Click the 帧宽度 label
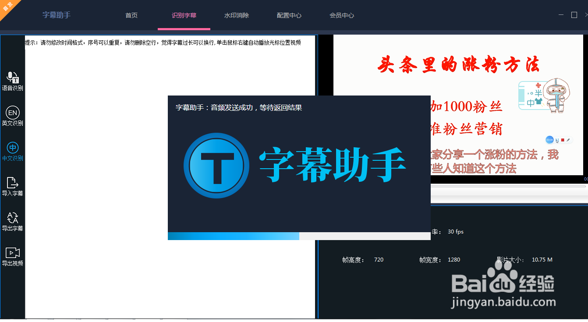 tap(431, 260)
